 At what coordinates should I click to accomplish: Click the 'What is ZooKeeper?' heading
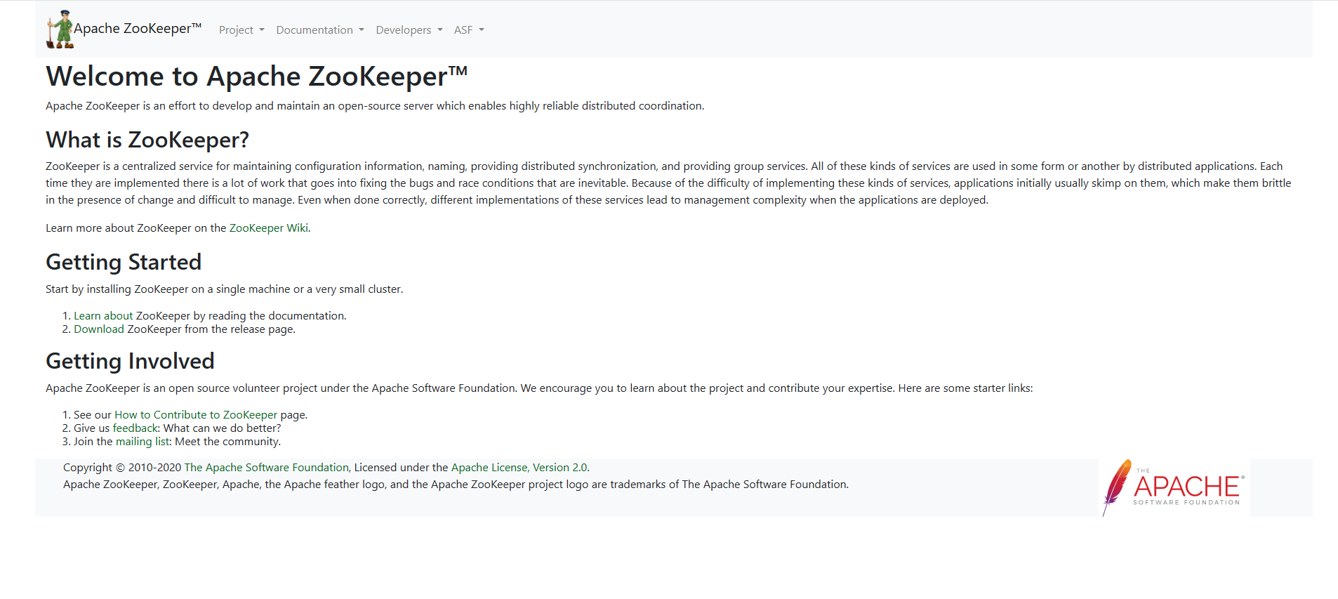147,140
